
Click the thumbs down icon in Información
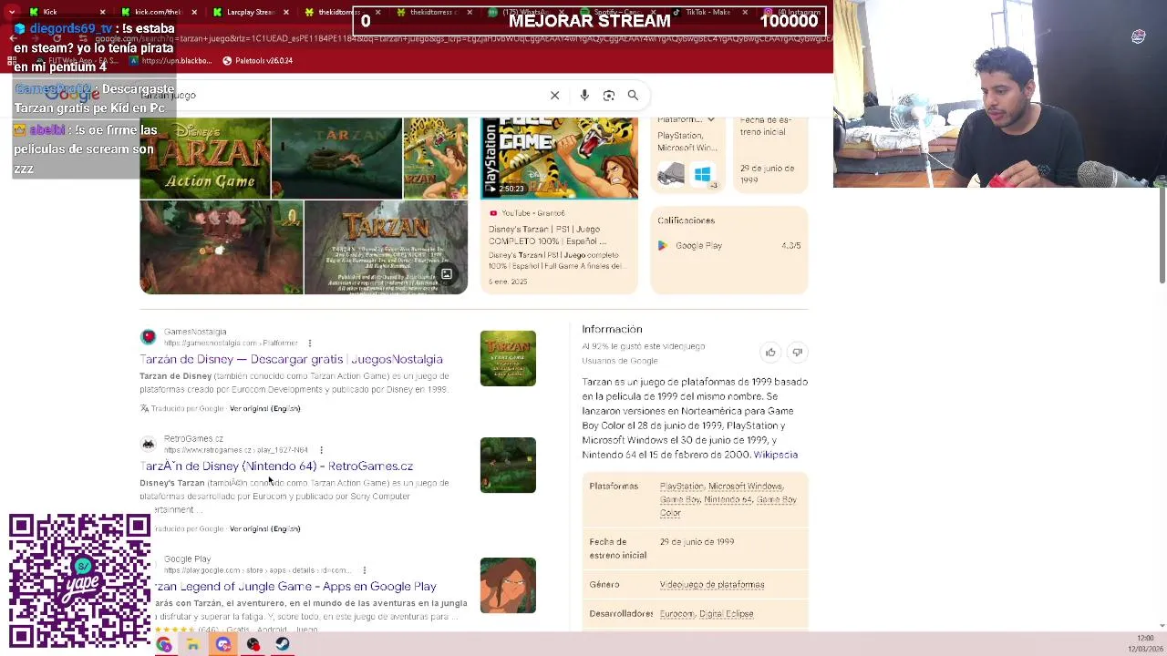click(797, 353)
